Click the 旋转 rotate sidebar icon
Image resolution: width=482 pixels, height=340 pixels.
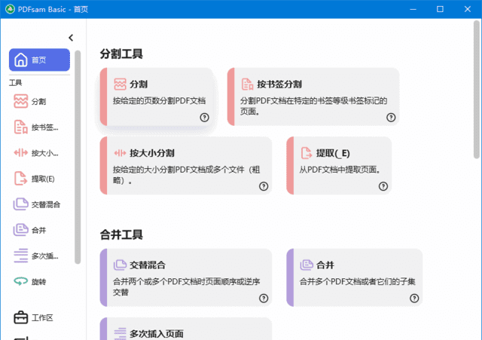click(20, 281)
